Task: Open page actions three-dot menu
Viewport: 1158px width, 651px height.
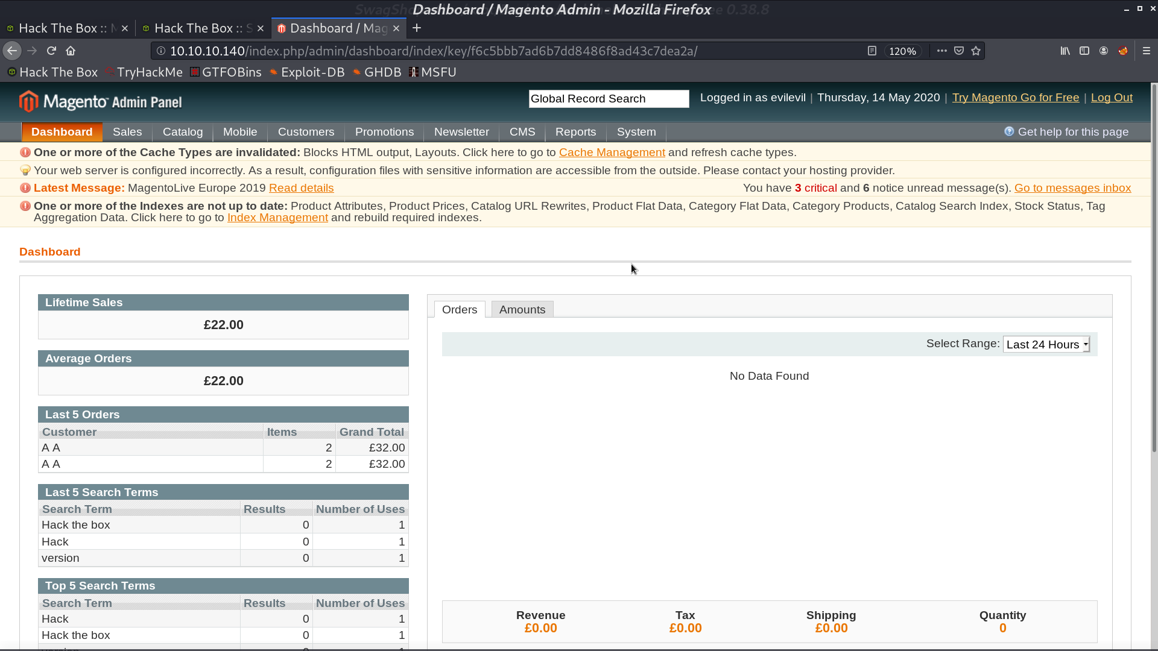Action: click(x=941, y=51)
